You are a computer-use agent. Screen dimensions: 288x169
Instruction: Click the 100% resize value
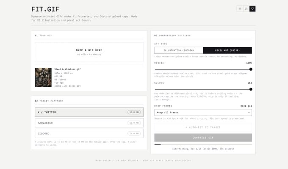coord(249,63)
